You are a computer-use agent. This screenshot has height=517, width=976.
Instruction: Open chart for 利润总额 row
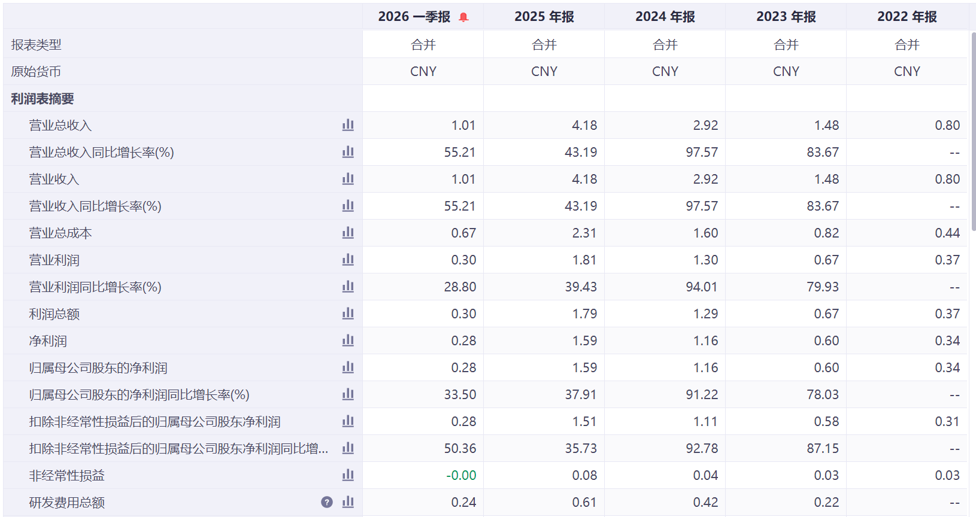click(348, 314)
